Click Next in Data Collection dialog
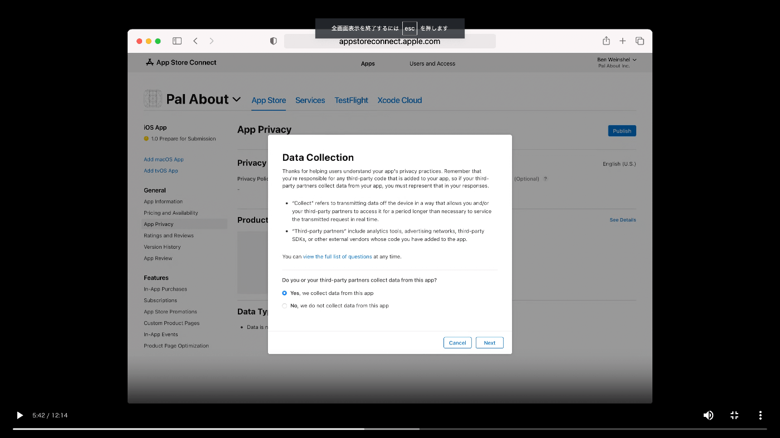This screenshot has height=438, width=780. (490, 343)
